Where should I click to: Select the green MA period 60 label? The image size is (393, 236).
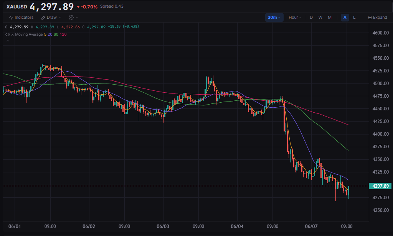click(56, 34)
